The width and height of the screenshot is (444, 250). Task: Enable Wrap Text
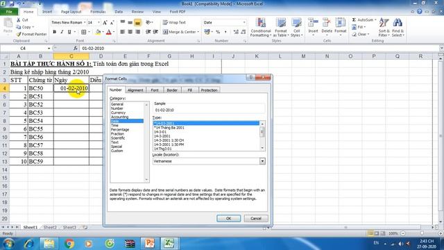[x=174, y=23]
